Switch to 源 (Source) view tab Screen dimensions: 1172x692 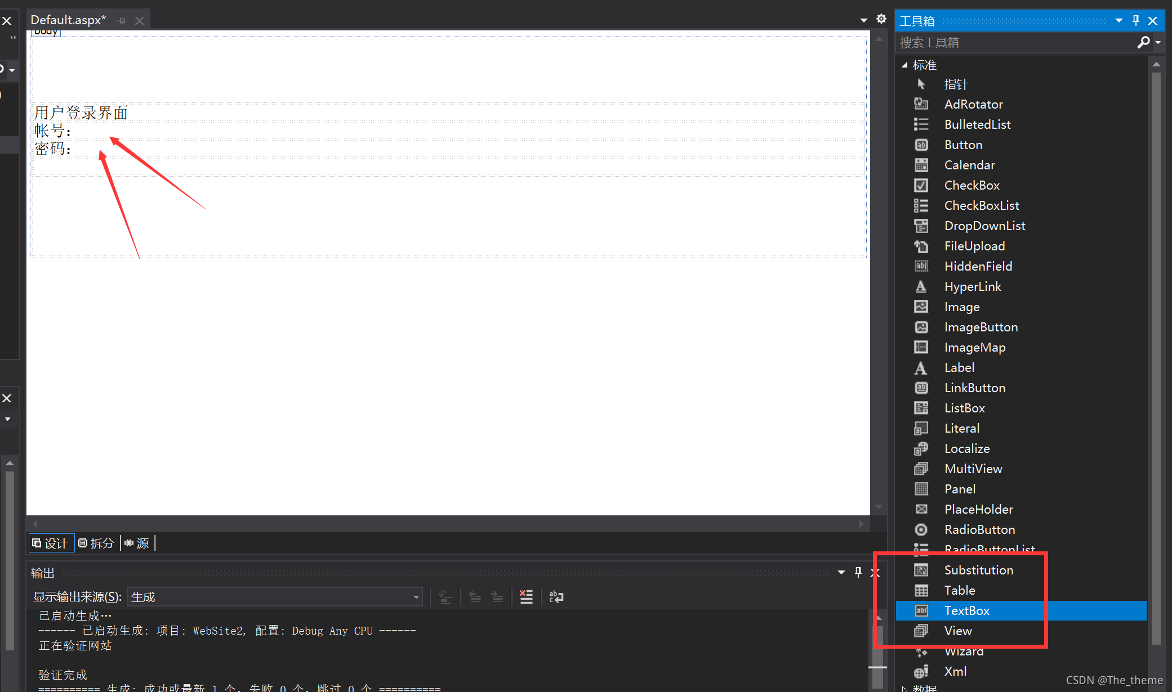pyautogui.click(x=140, y=543)
